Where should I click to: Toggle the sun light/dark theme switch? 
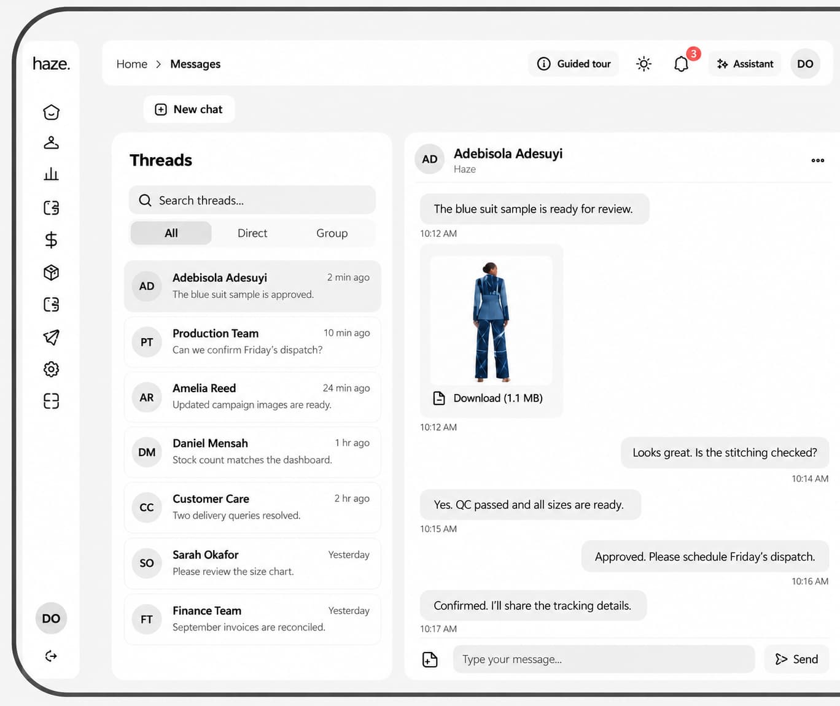tap(644, 64)
